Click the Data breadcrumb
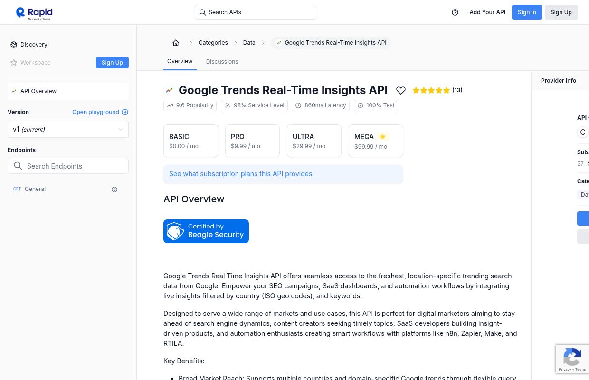The width and height of the screenshot is (589, 380). coord(249,43)
